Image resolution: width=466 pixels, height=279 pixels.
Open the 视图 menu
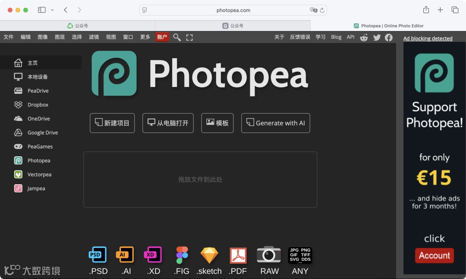(x=111, y=37)
